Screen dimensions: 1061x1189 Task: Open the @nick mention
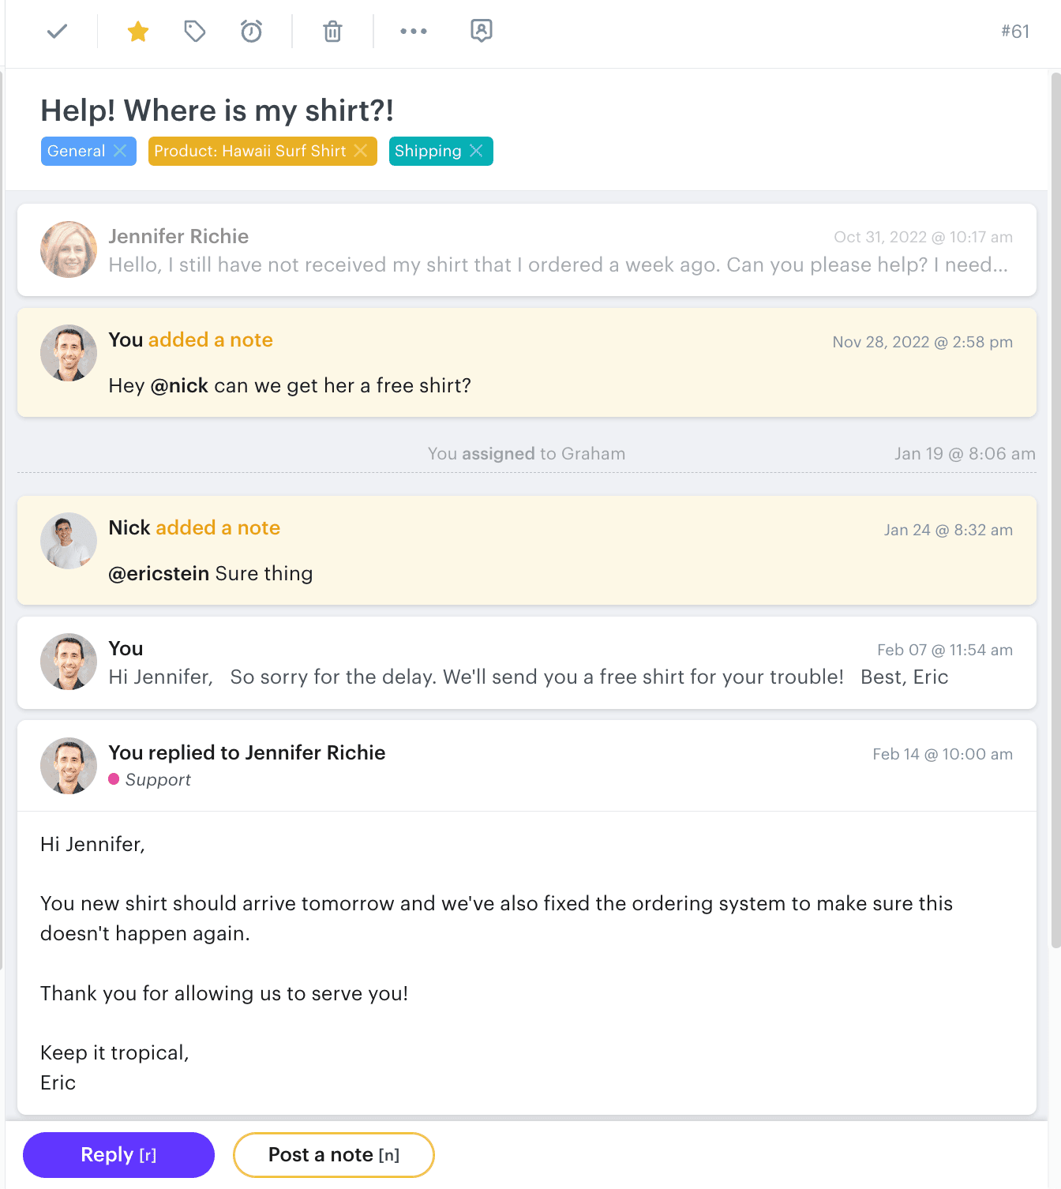(x=180, y=385)
